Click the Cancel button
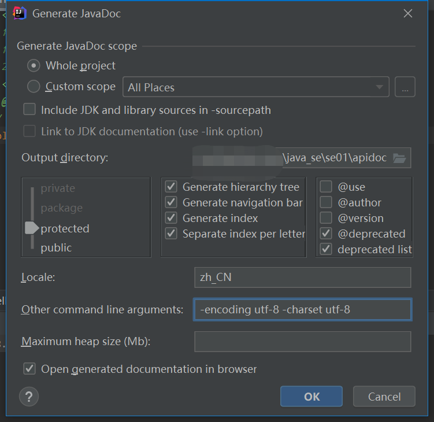The image size is (434, 422). [384, 396]
